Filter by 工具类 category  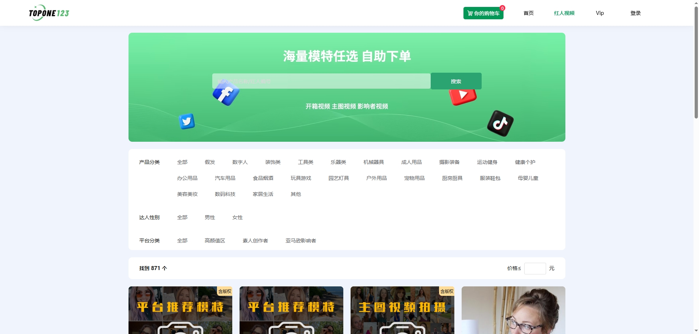(x=305, y=162)
